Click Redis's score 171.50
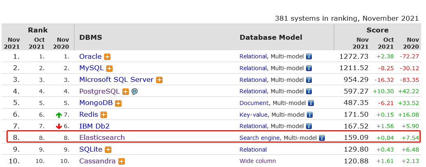 [356, 115]
